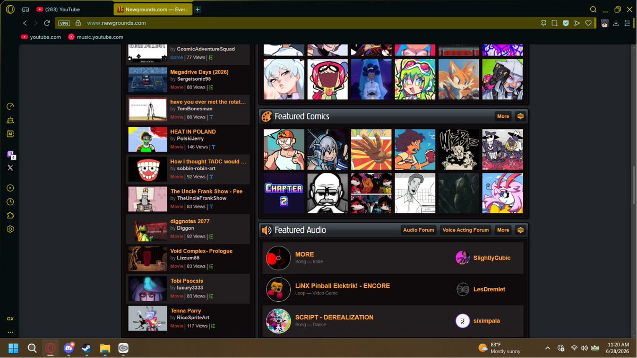The image size is (637, 358).
Task: Open the music.youtube.com bookmark
Action: 96,37
